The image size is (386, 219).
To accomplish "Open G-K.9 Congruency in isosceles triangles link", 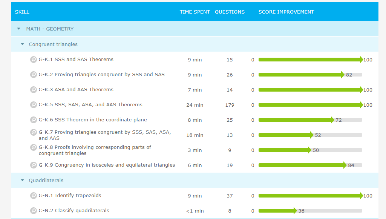I will tap(107, 165).
